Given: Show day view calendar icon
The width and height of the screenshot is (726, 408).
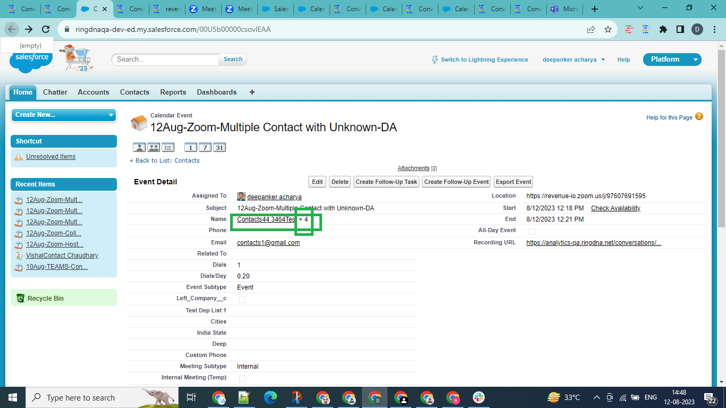Looking at the screenshot, I should pyautogui.click(x=191, y=148).
